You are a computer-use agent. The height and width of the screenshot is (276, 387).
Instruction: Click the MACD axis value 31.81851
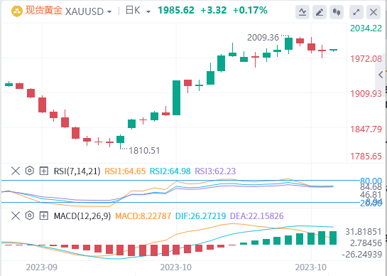pyautogui.click(x=364, y=232)
